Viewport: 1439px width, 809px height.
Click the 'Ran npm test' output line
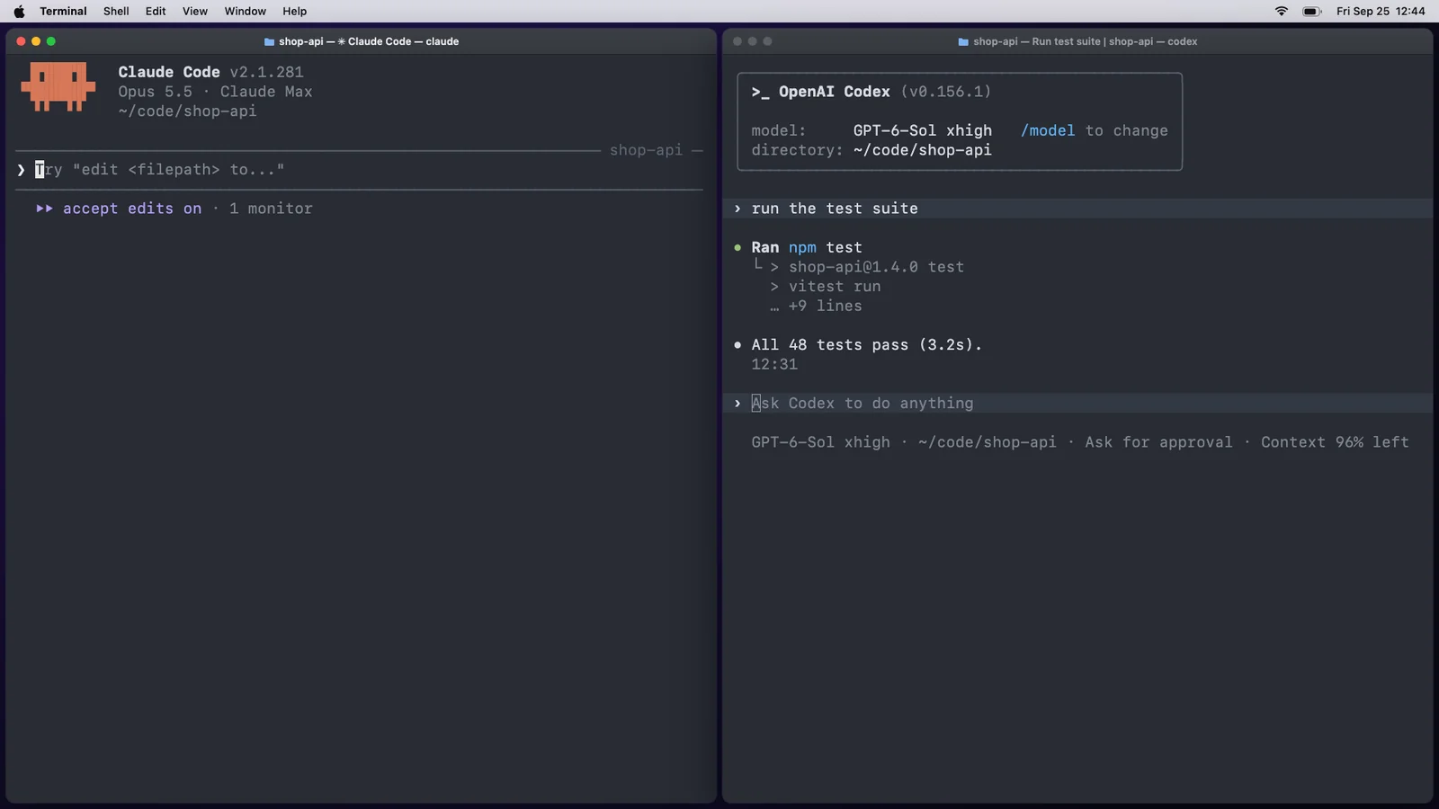pyautogui.click(x=807, y=247)
